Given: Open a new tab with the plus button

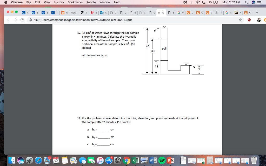Looking at the screenshot, I should [x=257, y=12].
